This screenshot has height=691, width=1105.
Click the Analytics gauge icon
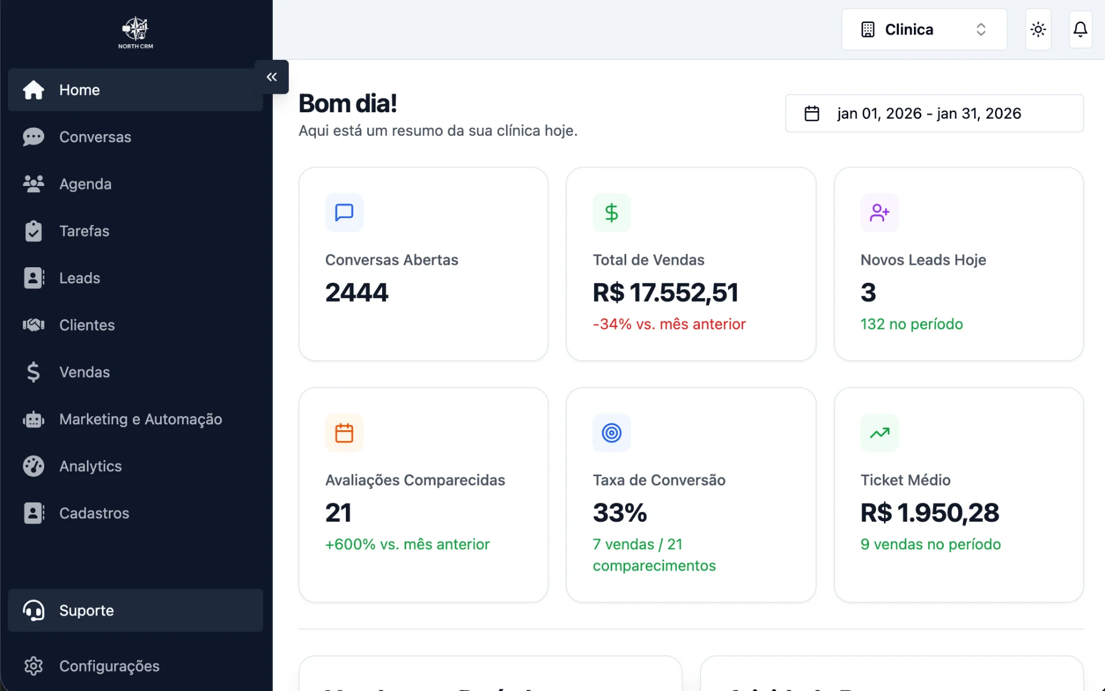(x=33, y=466)
